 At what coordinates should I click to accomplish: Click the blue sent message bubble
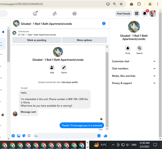[x=82, y=125]
